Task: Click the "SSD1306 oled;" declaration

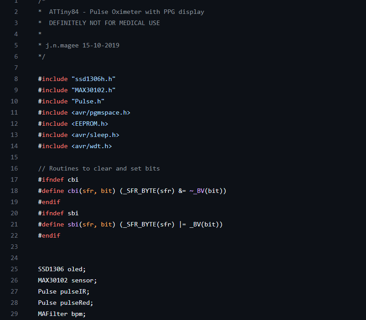Action: click(62, 269)
